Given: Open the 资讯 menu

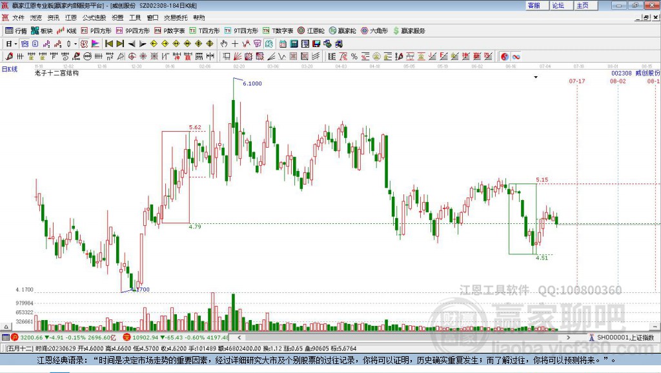Looking at the screenshot, I should 54,17.
